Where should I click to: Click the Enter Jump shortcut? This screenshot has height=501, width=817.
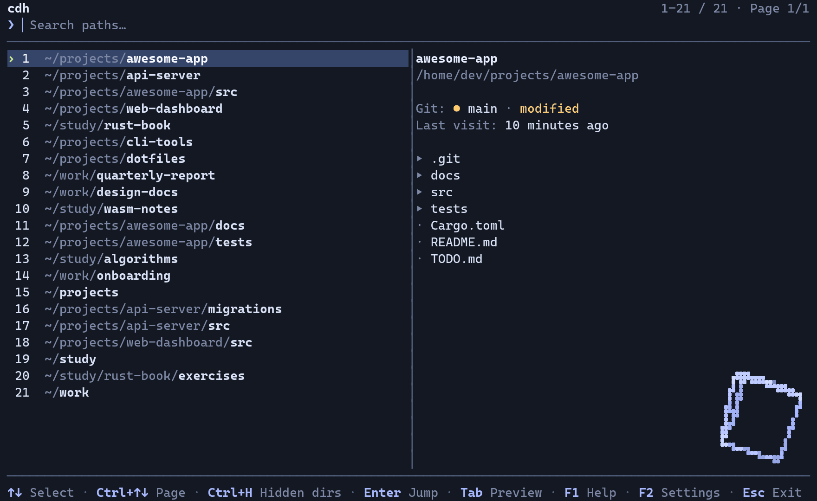401,493
